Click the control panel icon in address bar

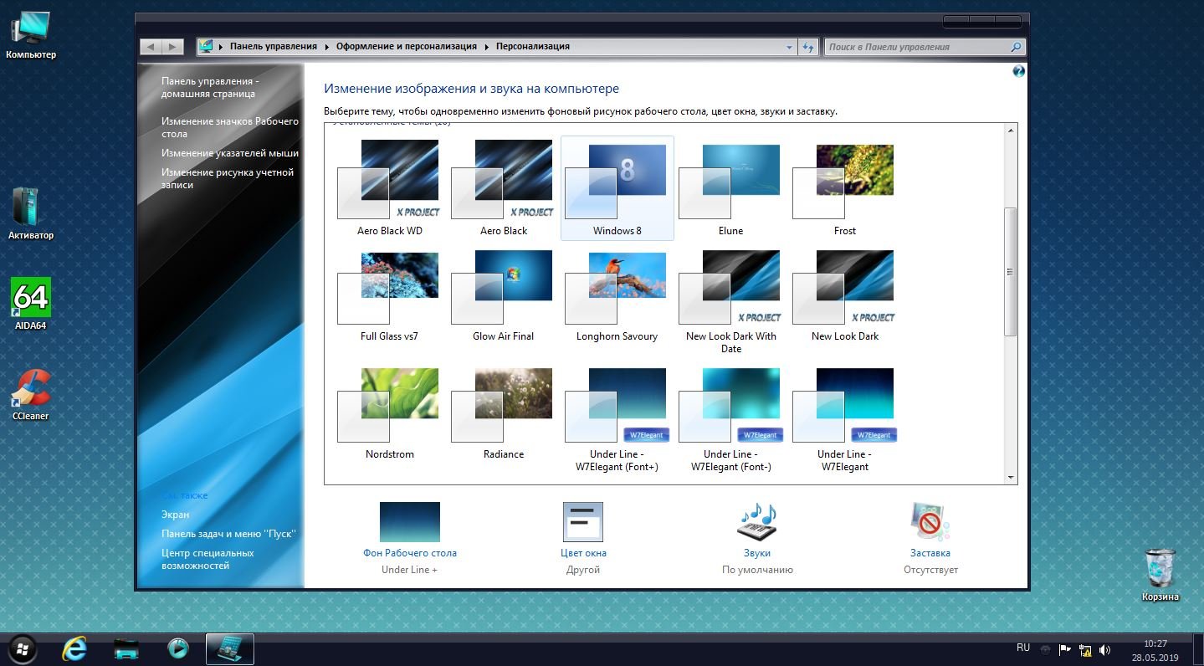point(207,47)
